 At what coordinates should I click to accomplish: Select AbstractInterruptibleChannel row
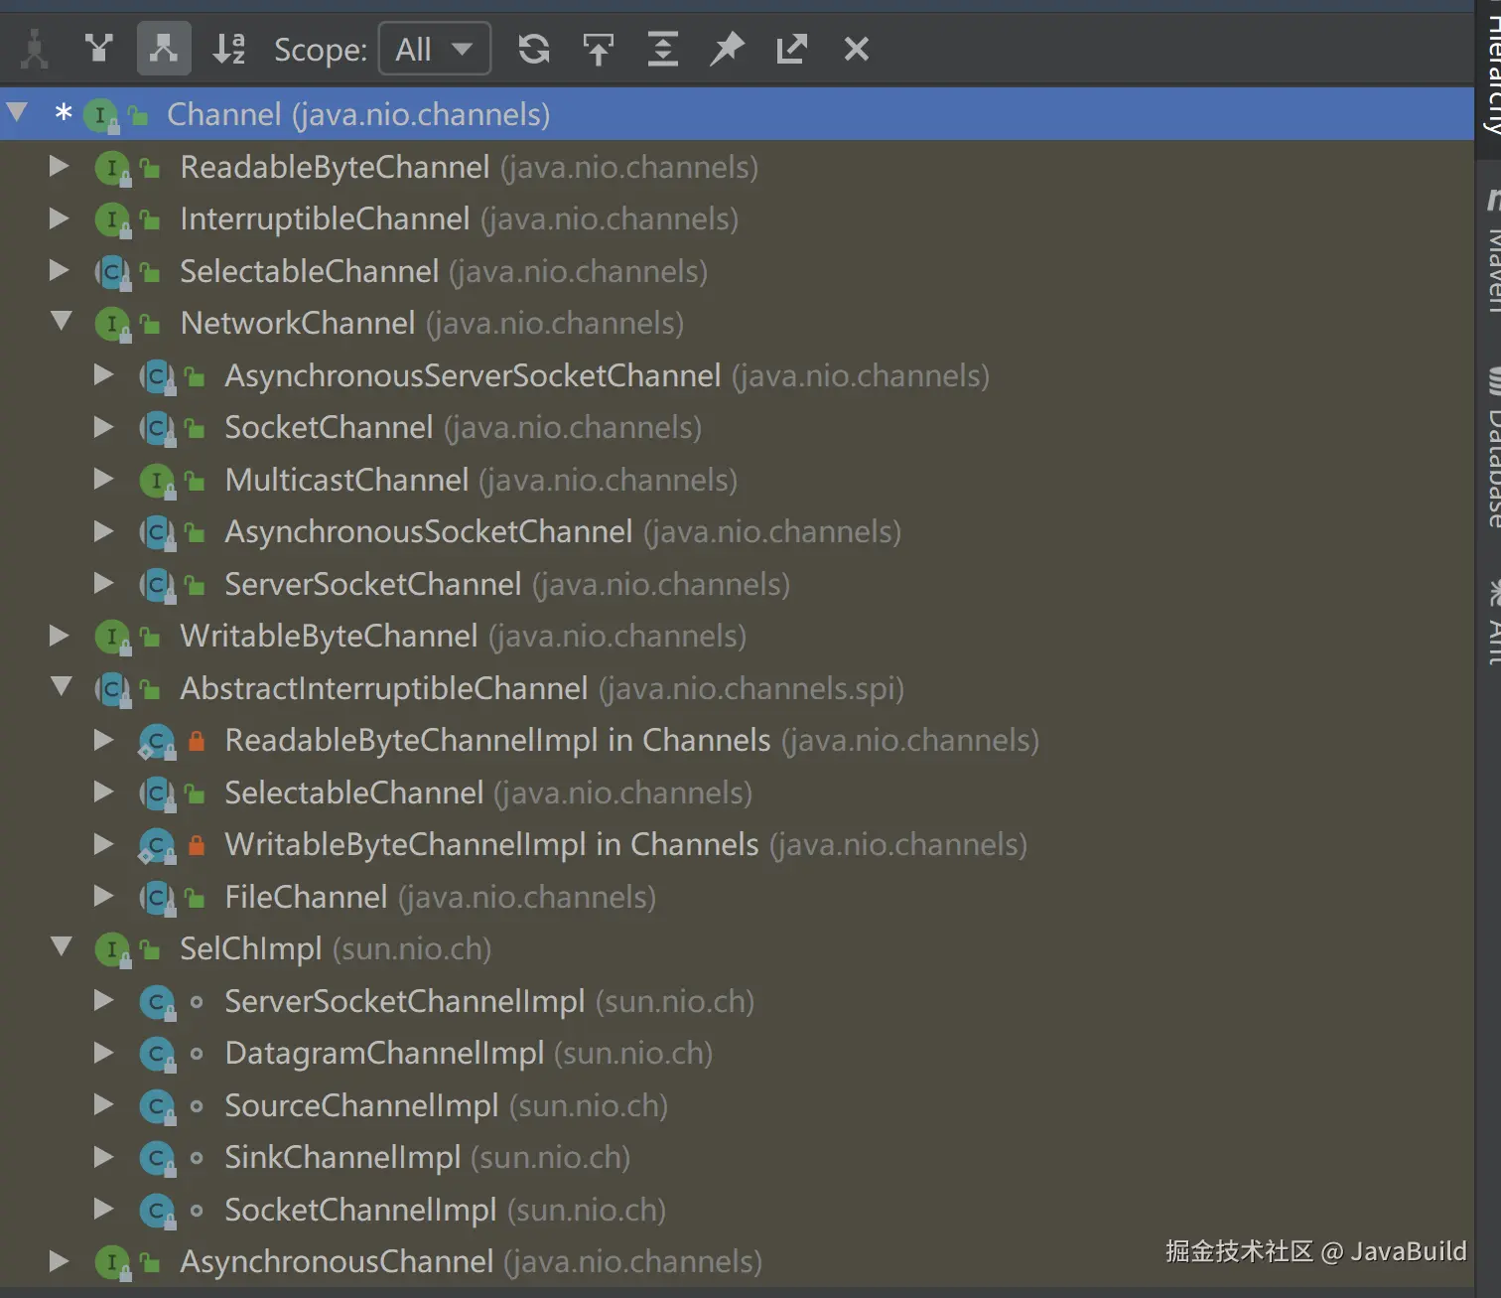(x=737, y=688)
